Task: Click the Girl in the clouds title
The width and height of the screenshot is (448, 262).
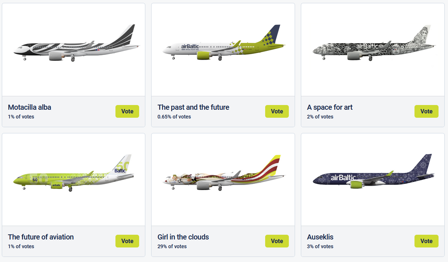Action: 183,237
